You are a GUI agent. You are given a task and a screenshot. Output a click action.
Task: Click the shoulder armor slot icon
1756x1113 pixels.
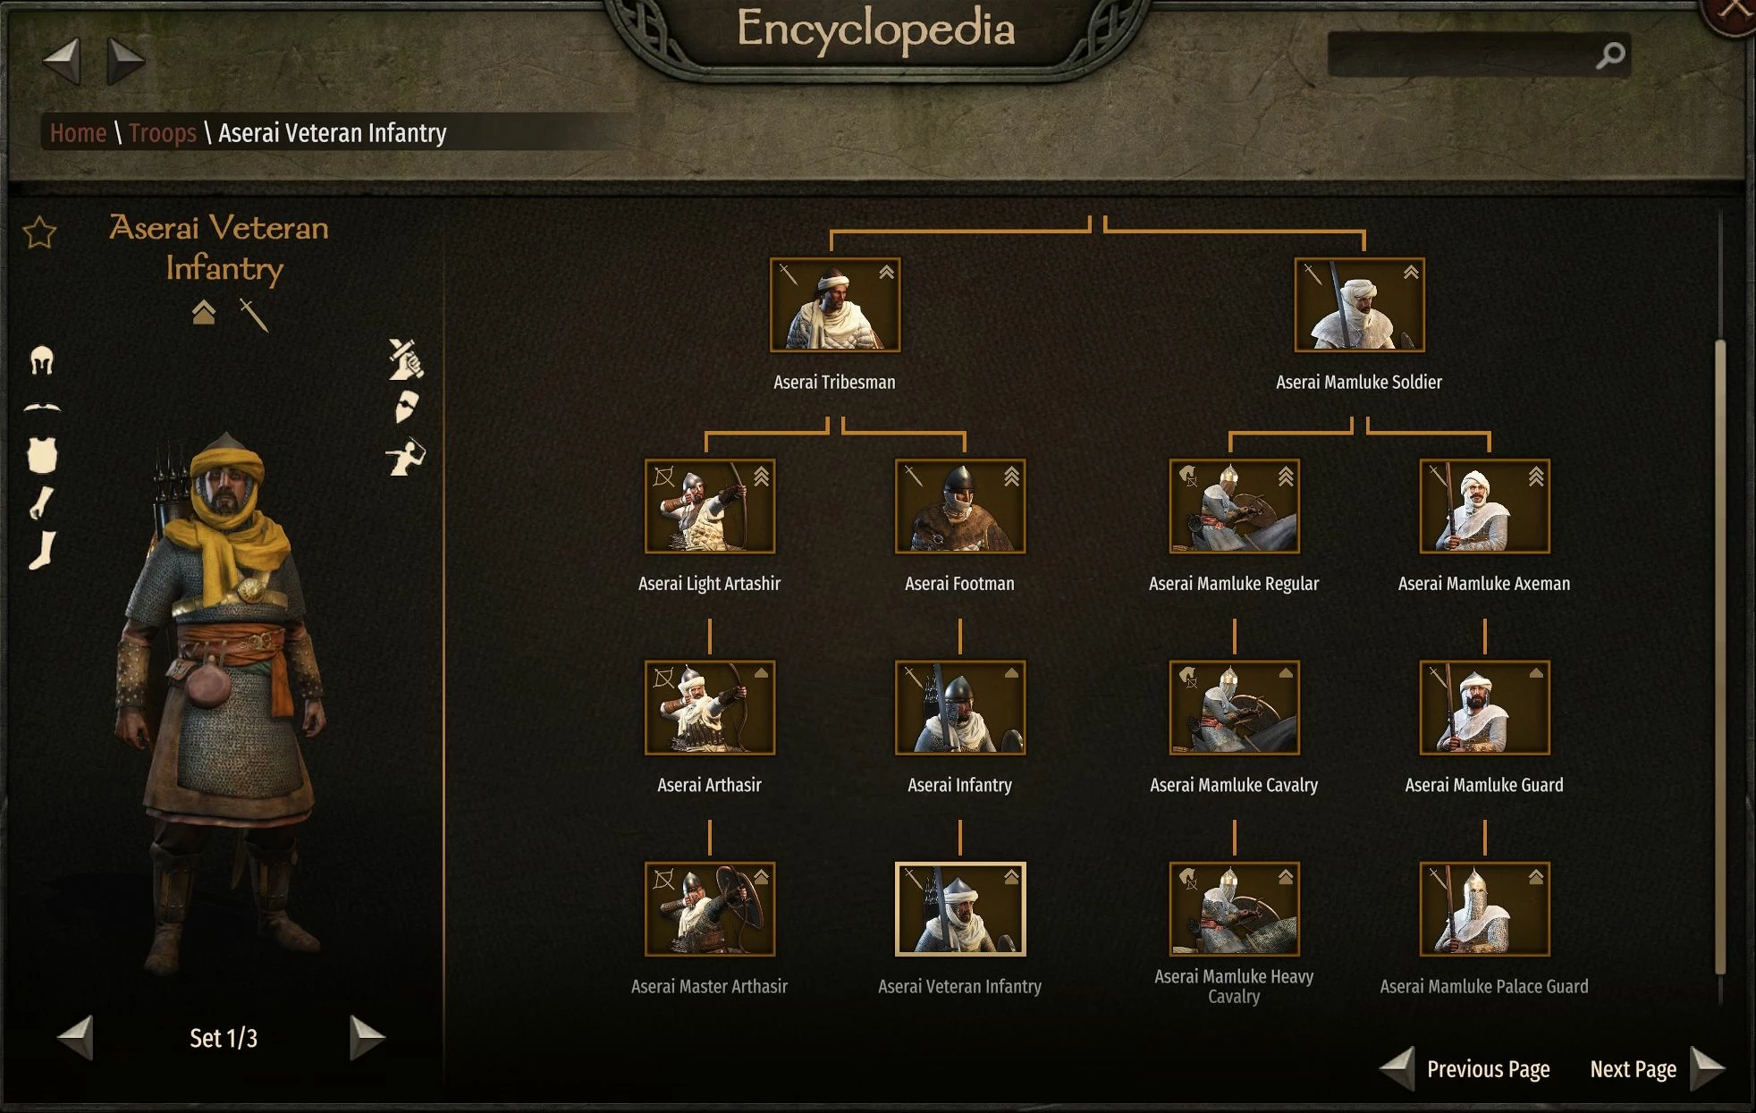42,408
